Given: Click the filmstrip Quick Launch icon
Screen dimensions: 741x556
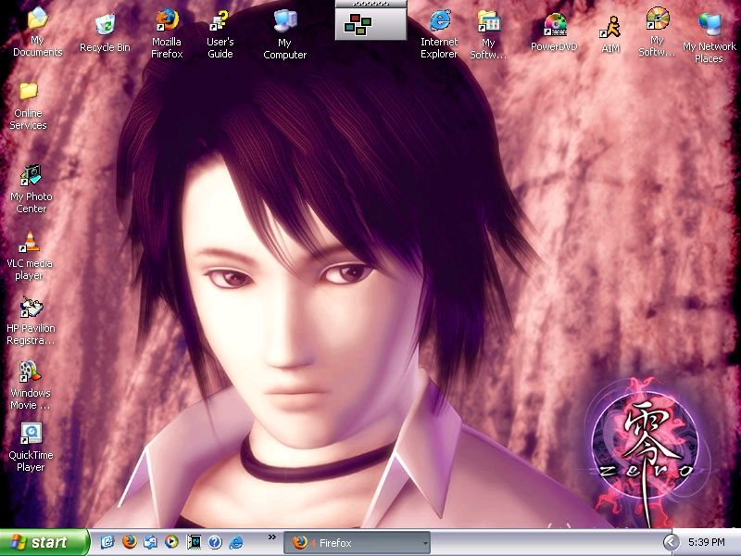Looking at the screenshot, I should [194, 542].
